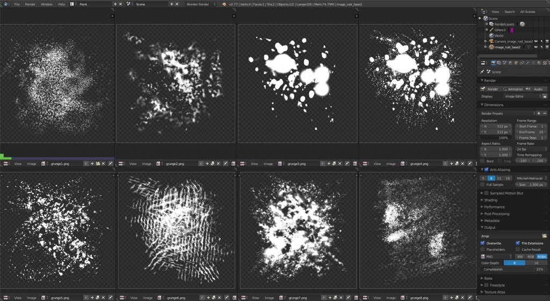Viewport: 550px width, 301px height.
Task: Open the Window menu
Action: click(47, 4)
